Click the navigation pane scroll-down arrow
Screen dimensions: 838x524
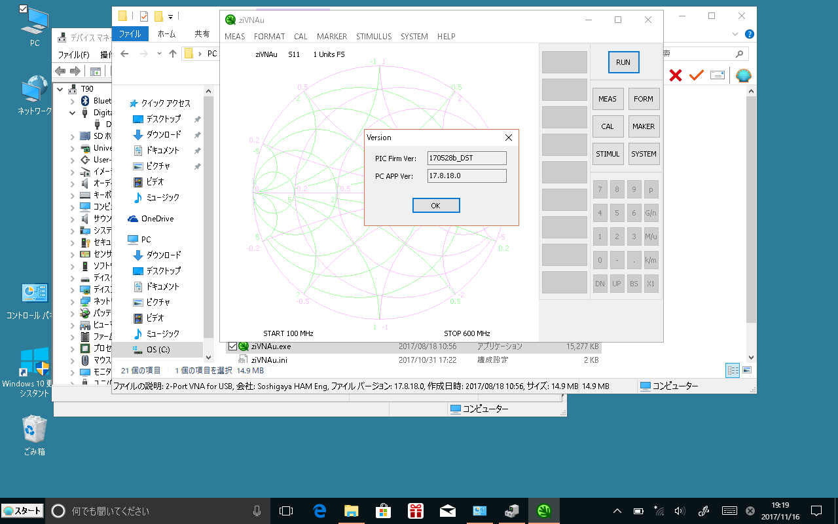pos(209,358)
